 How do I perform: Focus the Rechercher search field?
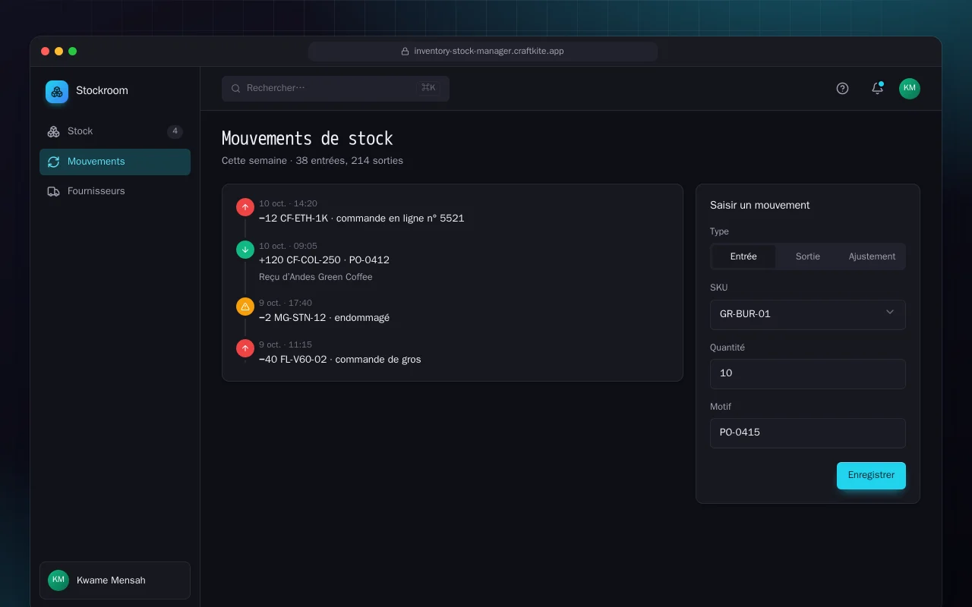pos(336,88)
